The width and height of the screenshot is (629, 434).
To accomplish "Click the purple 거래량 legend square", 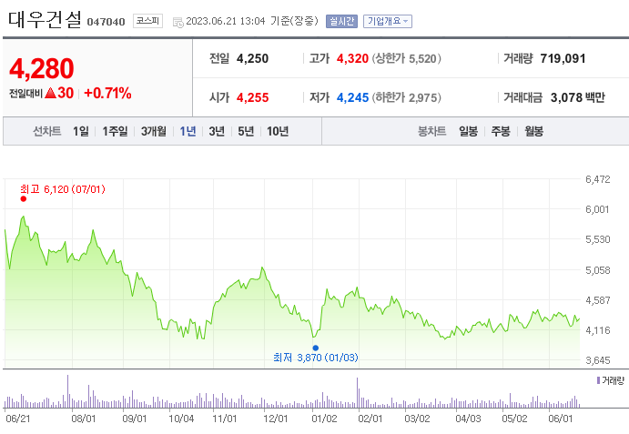I will click(x=599, y=380).
